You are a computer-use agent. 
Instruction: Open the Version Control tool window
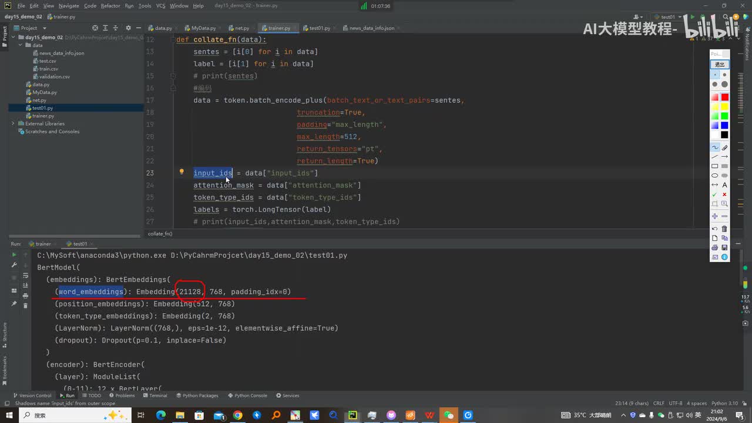pos(32,395)
